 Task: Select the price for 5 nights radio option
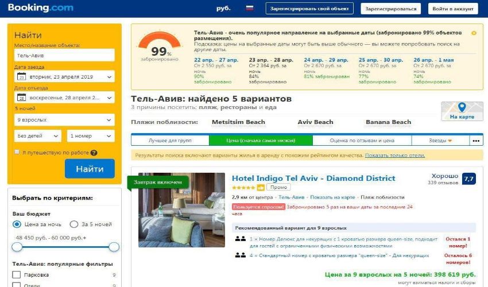[x=73, y=224]
